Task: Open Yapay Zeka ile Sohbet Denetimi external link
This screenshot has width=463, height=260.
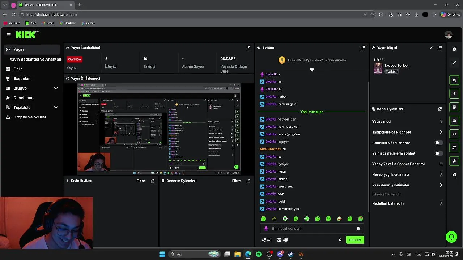Action: coord(441,164)
